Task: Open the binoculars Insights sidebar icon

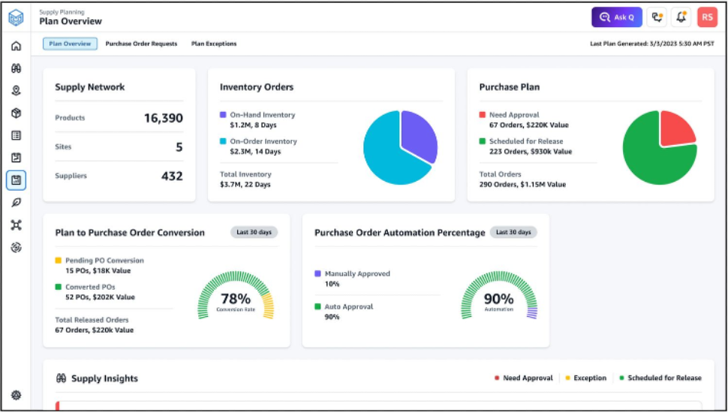Action: 17,68
